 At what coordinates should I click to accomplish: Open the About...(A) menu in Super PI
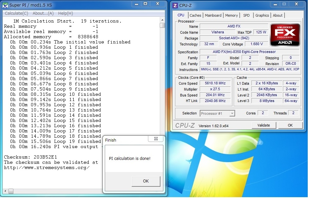click(x=43, y=13)
